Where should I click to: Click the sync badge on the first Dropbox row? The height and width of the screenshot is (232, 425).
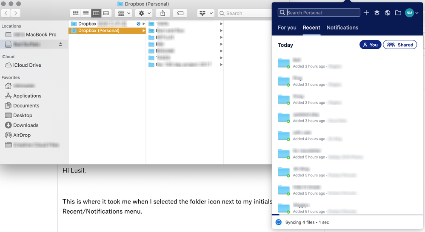tap(138, 24)
